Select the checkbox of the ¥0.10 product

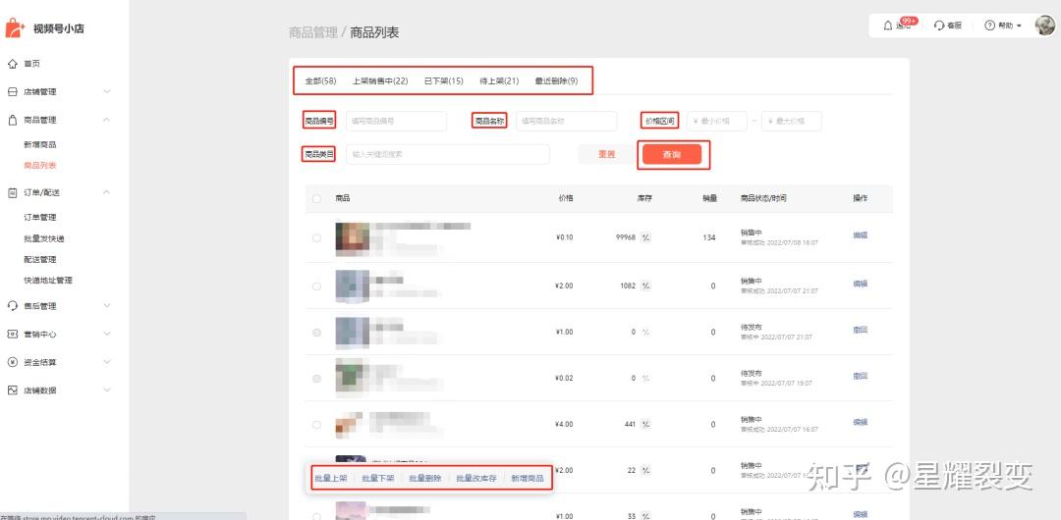(316, 238)
